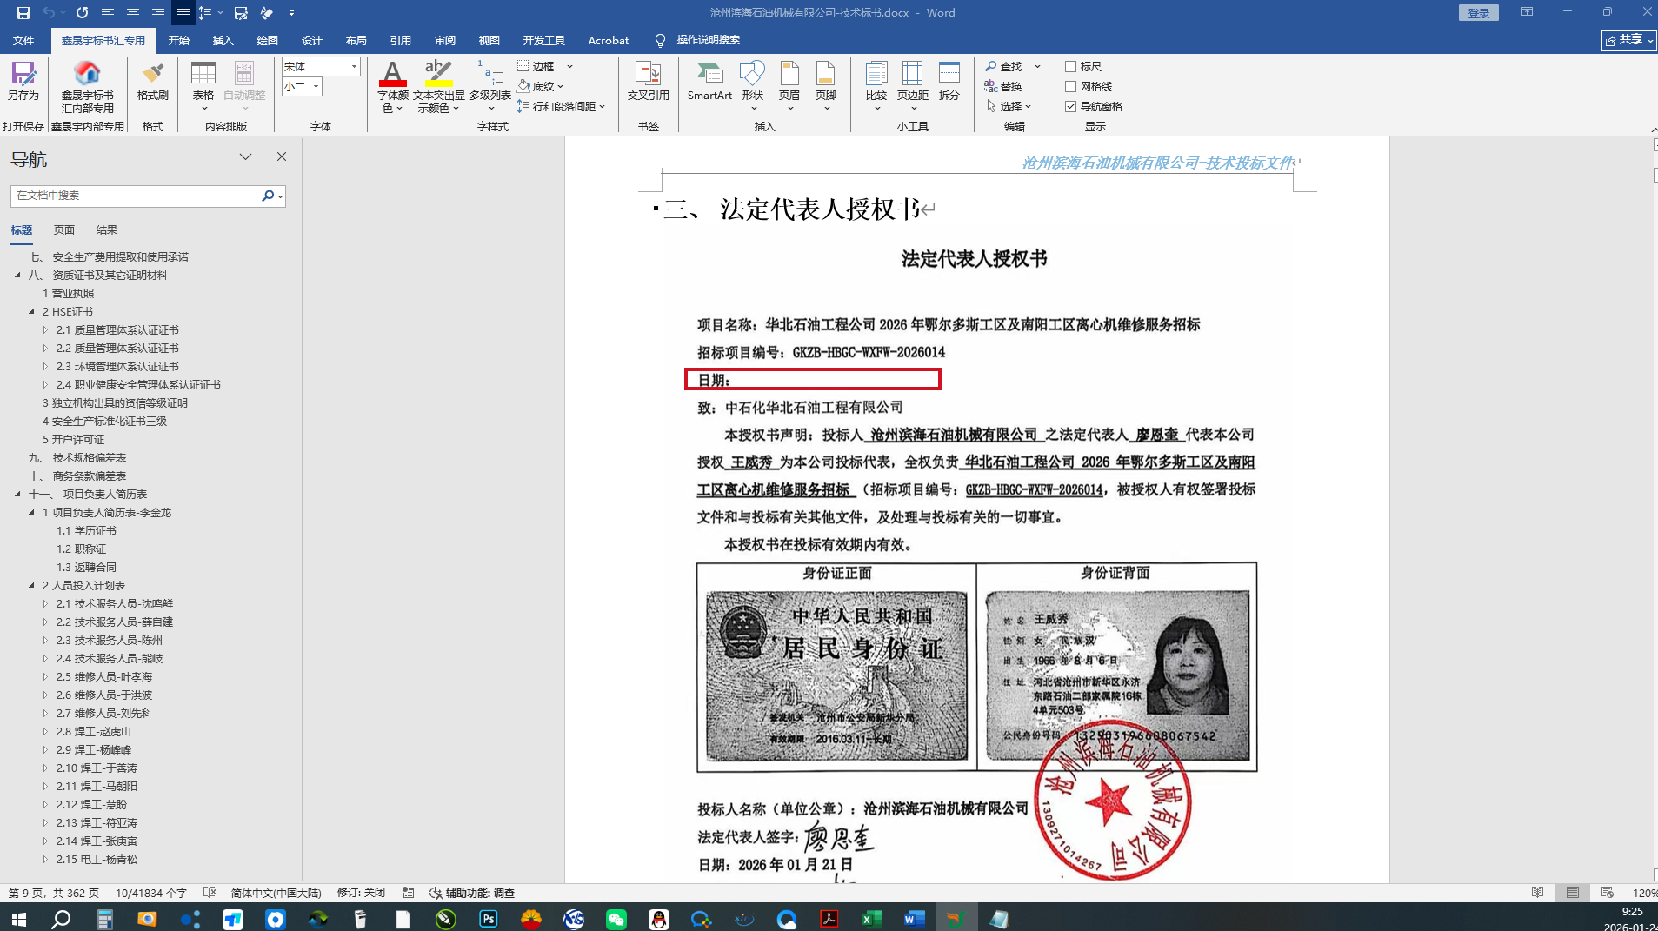Insert a SmartArt graphic
Image resolution: width=1658 pixels, height=931 pixels.
point(709,81)
